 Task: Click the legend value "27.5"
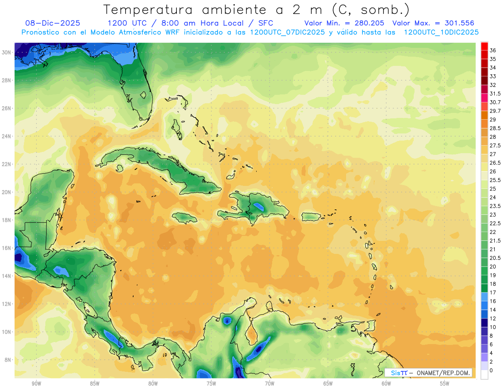pyautogui.click(x=495, y=146)
